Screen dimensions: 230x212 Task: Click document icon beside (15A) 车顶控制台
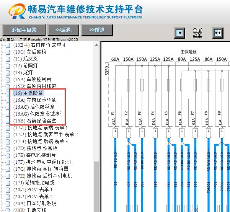8,80
